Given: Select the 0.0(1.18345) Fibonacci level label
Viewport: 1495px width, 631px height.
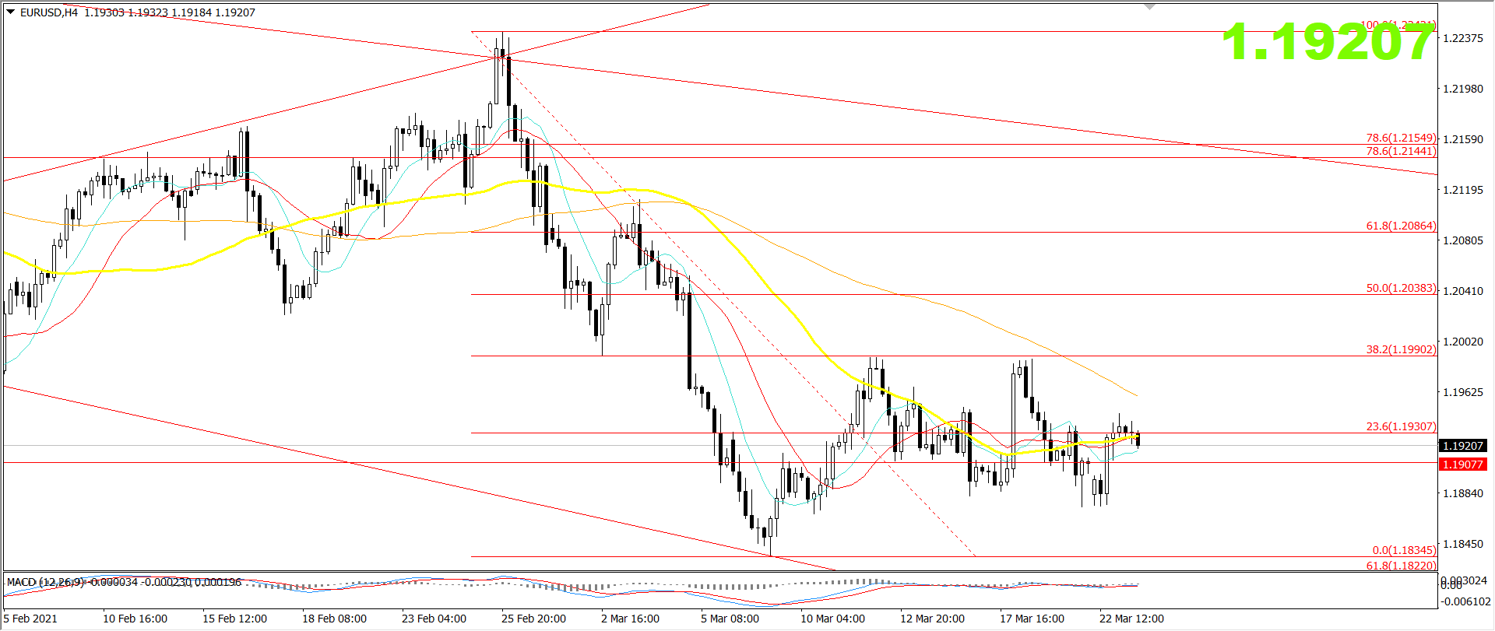Looking at the screenshot, I should 1404,550.
